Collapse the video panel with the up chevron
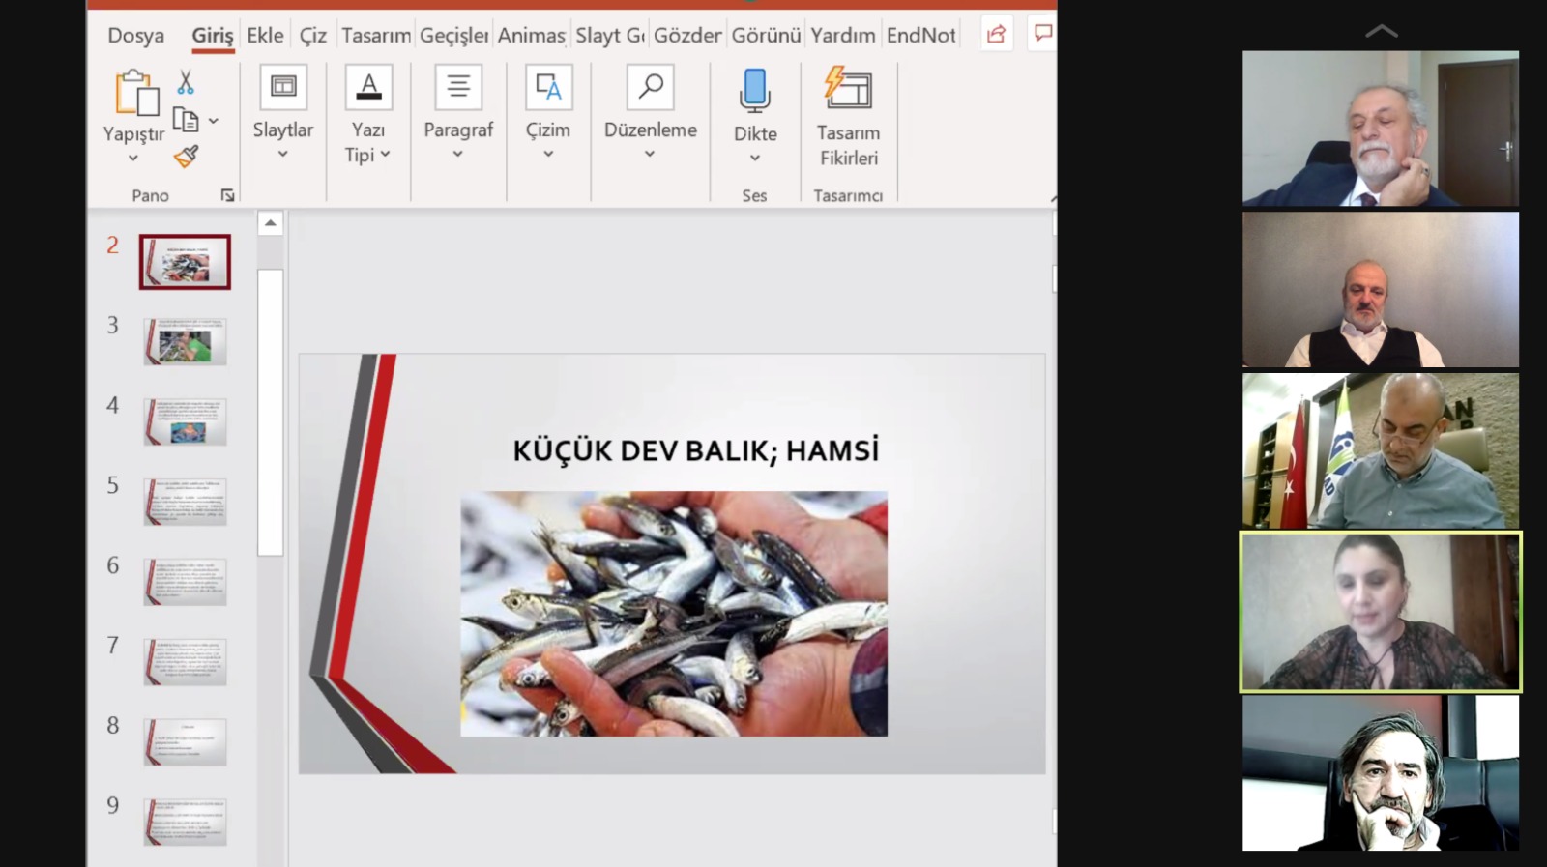This screenshot has width=1547, height=867. click(x=1381, y=31)
